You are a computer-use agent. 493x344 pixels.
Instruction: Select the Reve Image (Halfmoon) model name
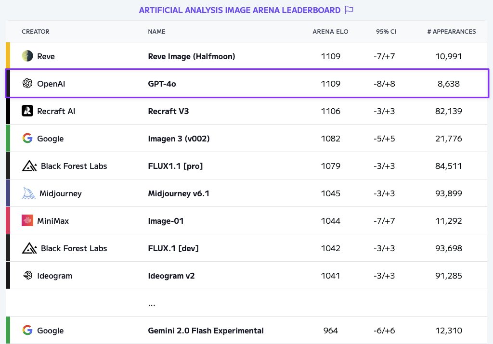point(192,56)
